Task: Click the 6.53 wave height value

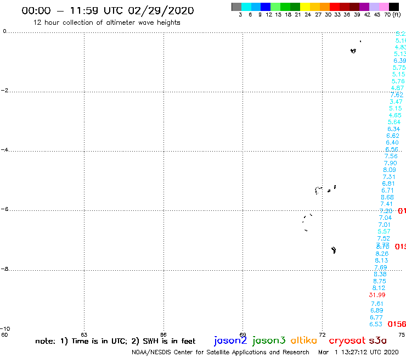Action: [375, 324]
